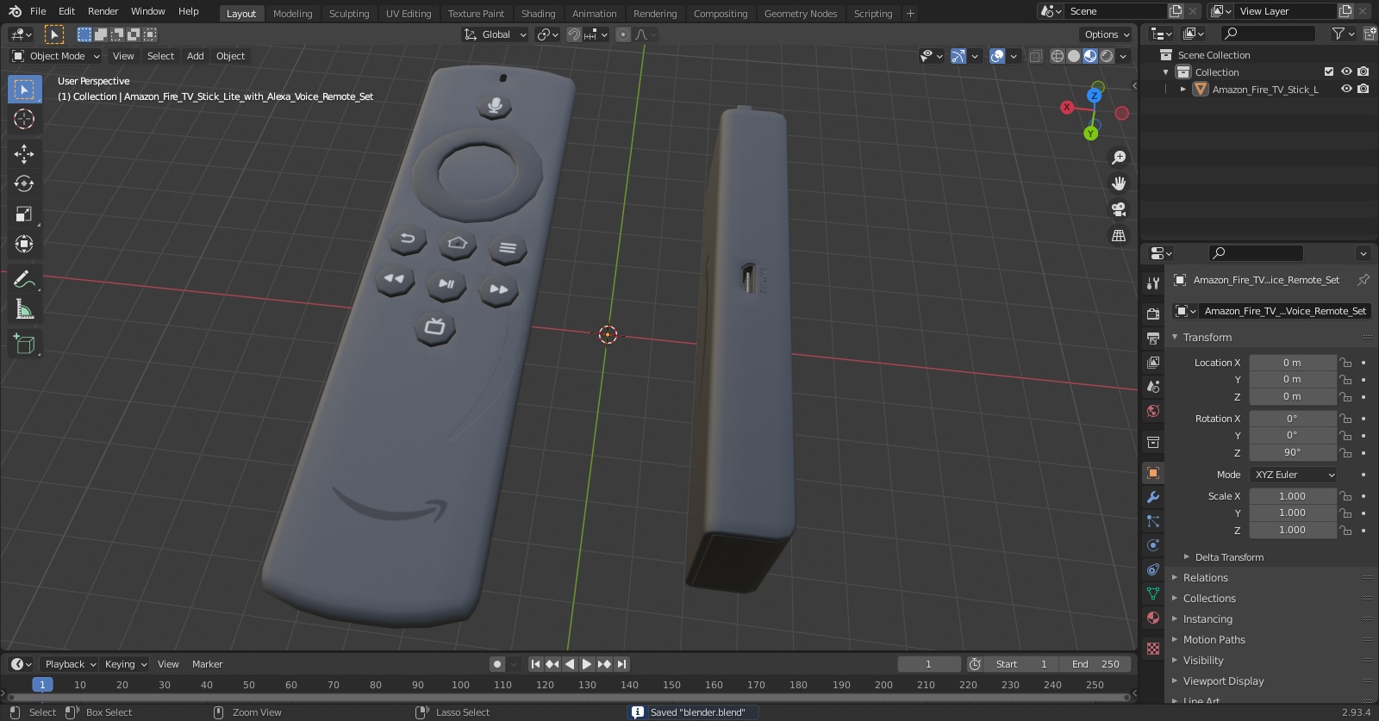
Task: Select the 3D Cursor tool
Action: tap(24, 119)
